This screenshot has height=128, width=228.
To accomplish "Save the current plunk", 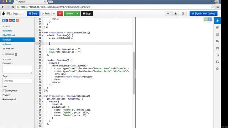I will click(x=33, y=14).
